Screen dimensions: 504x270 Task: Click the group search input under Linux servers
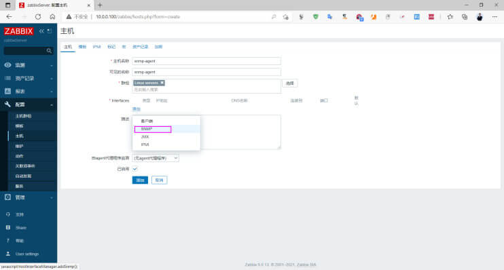(206, 90)
